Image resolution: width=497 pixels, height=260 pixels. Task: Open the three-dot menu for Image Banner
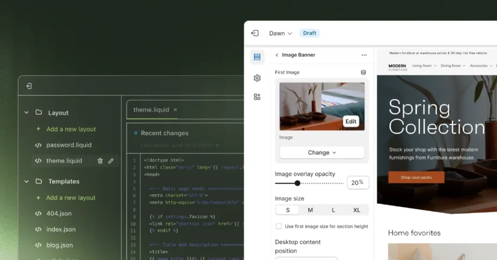[364, 55]
